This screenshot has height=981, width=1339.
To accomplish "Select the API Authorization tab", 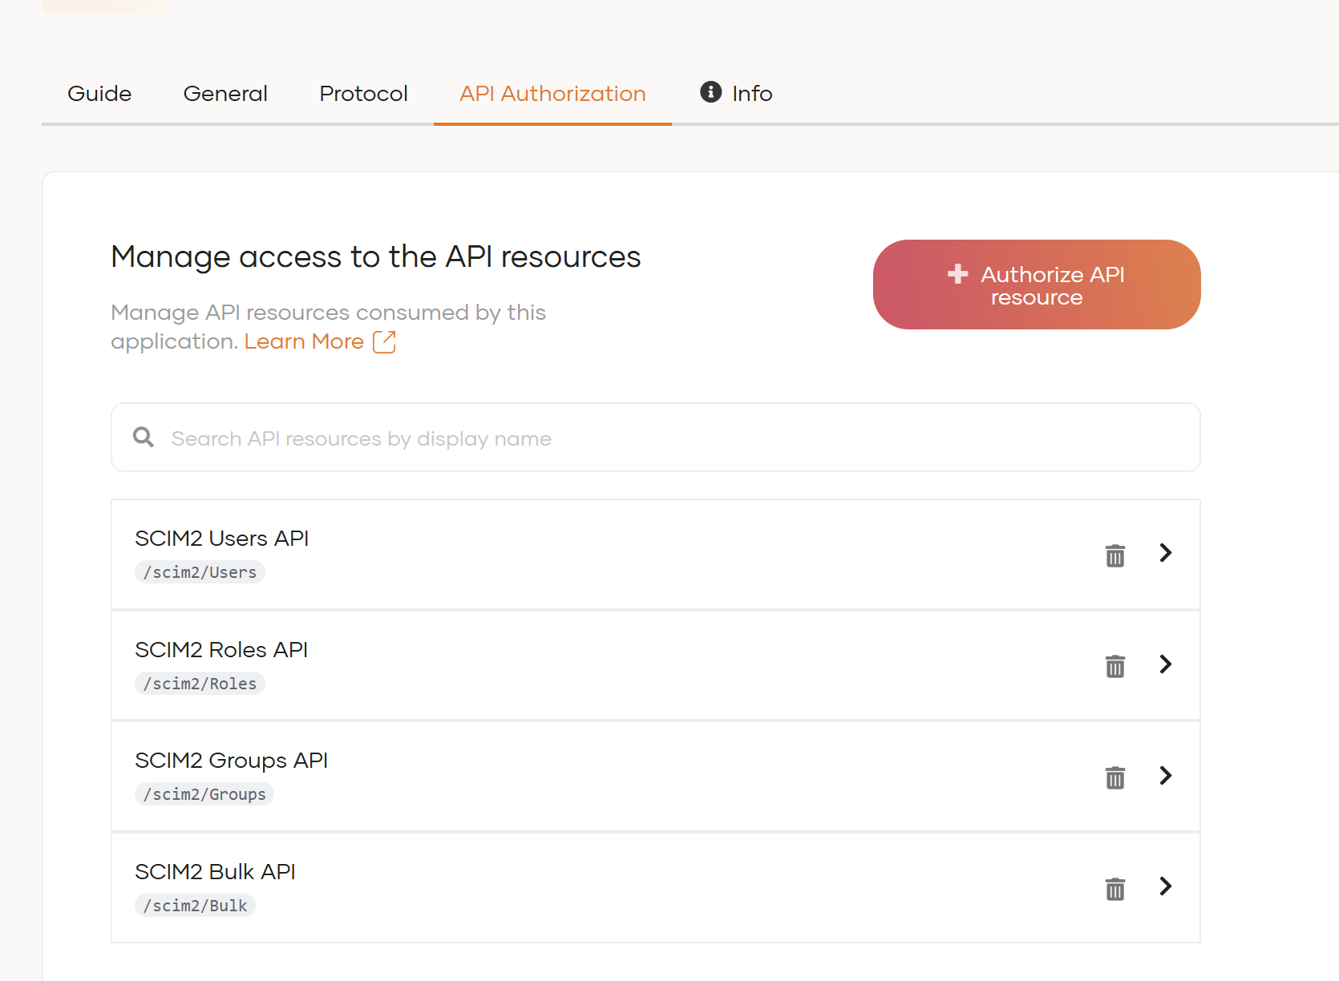I will pos(552,94).
